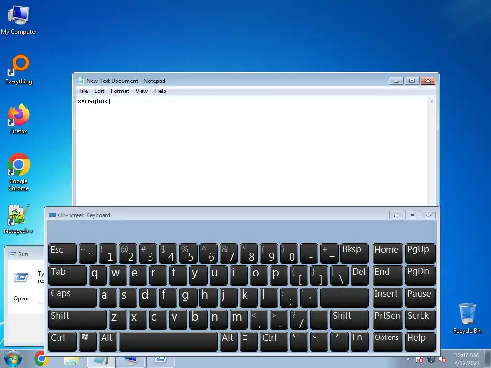Click the Chrome taskbar icon
The height and width of the screenshot is (368, 491).
[42, 359]
